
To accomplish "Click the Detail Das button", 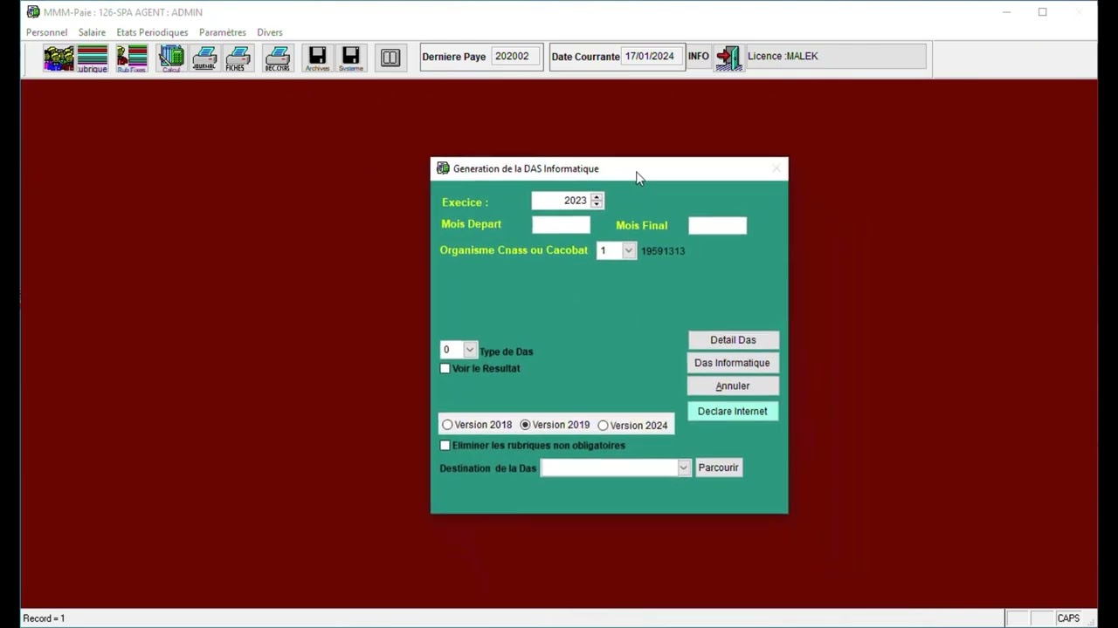I will 733,340.
